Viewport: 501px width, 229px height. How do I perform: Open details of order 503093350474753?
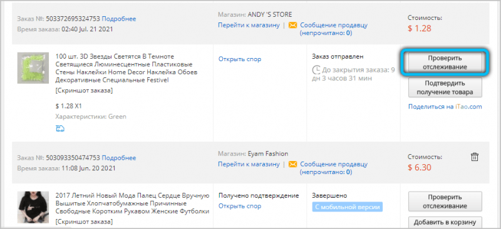pos(119,158)
